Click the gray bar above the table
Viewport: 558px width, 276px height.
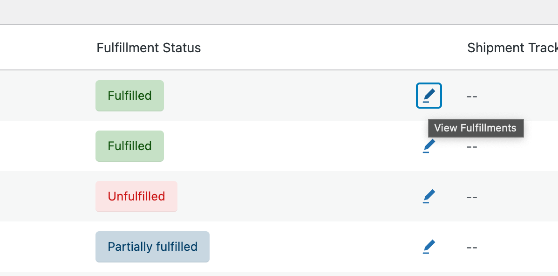[x=279, y=12]
